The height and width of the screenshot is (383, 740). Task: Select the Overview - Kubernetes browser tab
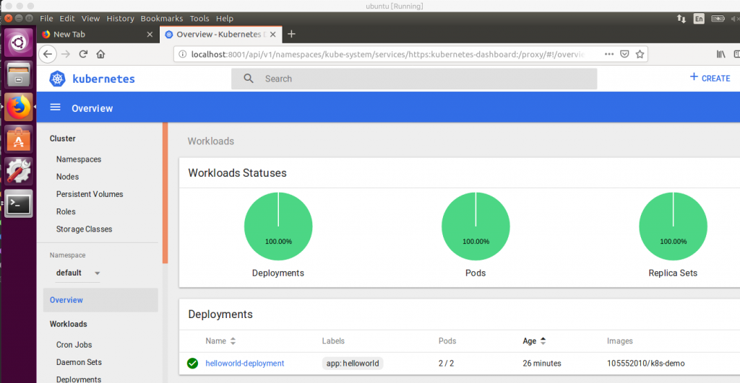click(x=220, y=35)
